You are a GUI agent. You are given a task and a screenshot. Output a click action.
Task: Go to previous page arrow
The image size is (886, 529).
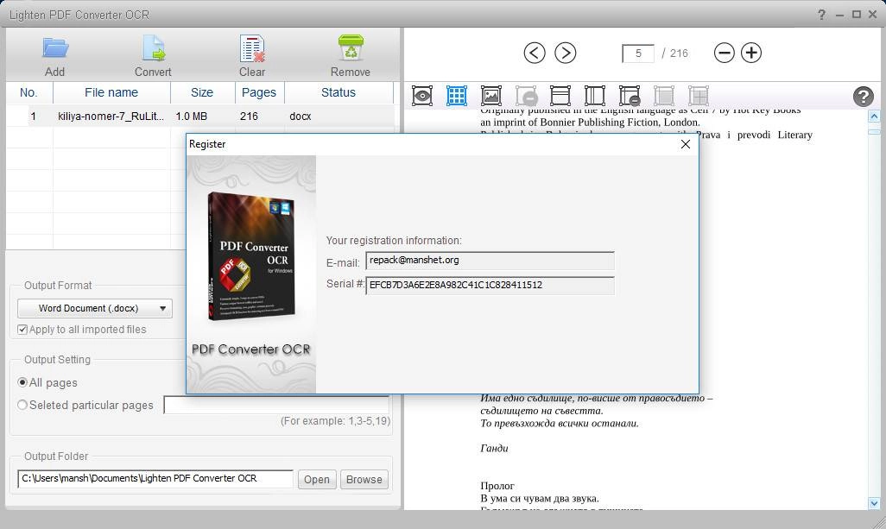point(534,53)
